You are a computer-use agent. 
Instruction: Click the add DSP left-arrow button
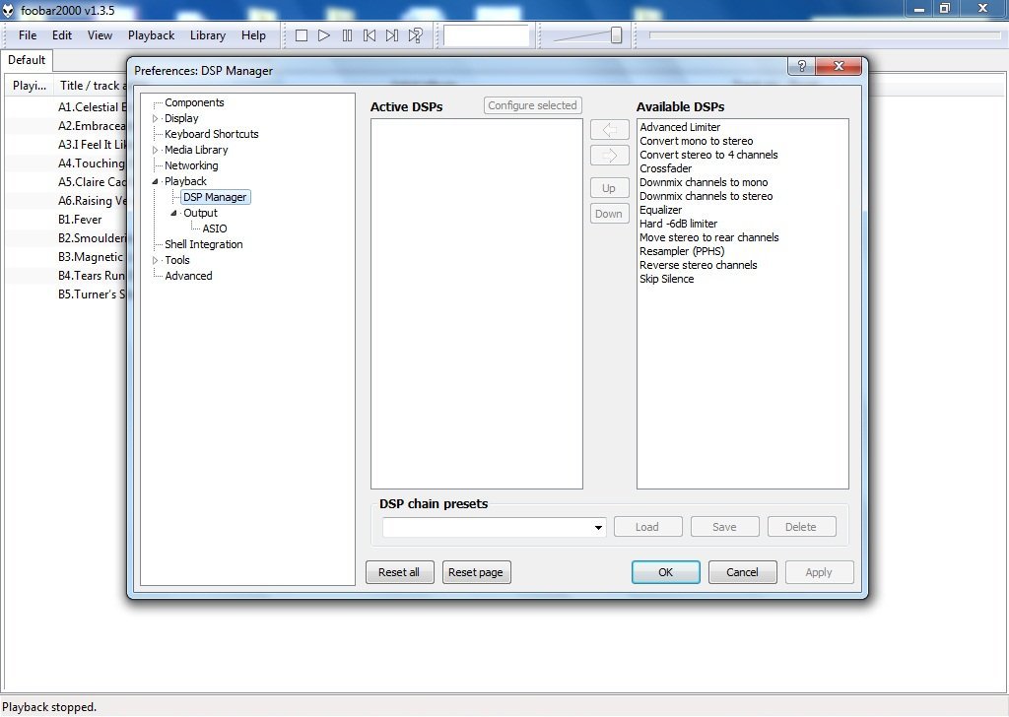point(609,130)
